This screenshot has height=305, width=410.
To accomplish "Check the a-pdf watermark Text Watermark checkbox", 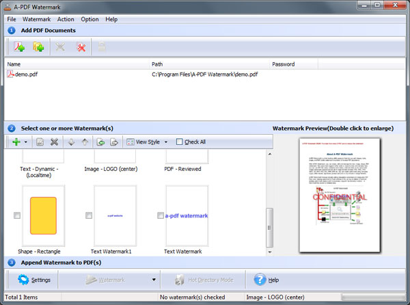I will [161, 215].
